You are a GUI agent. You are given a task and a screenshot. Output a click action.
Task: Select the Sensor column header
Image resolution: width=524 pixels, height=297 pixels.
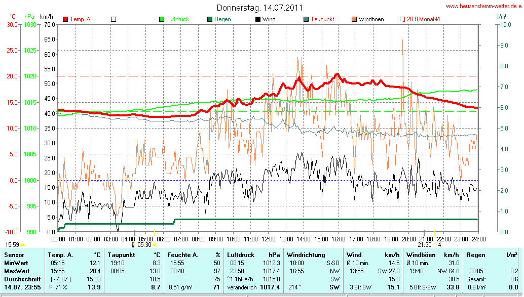click(13, 254)
